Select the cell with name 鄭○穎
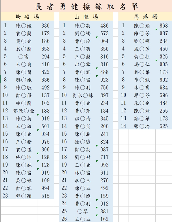This screenshot has height=222, width=172. [x=23, y=196]
